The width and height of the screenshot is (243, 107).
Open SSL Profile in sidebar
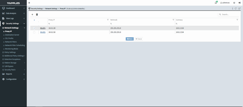click(x=9, y=38)
